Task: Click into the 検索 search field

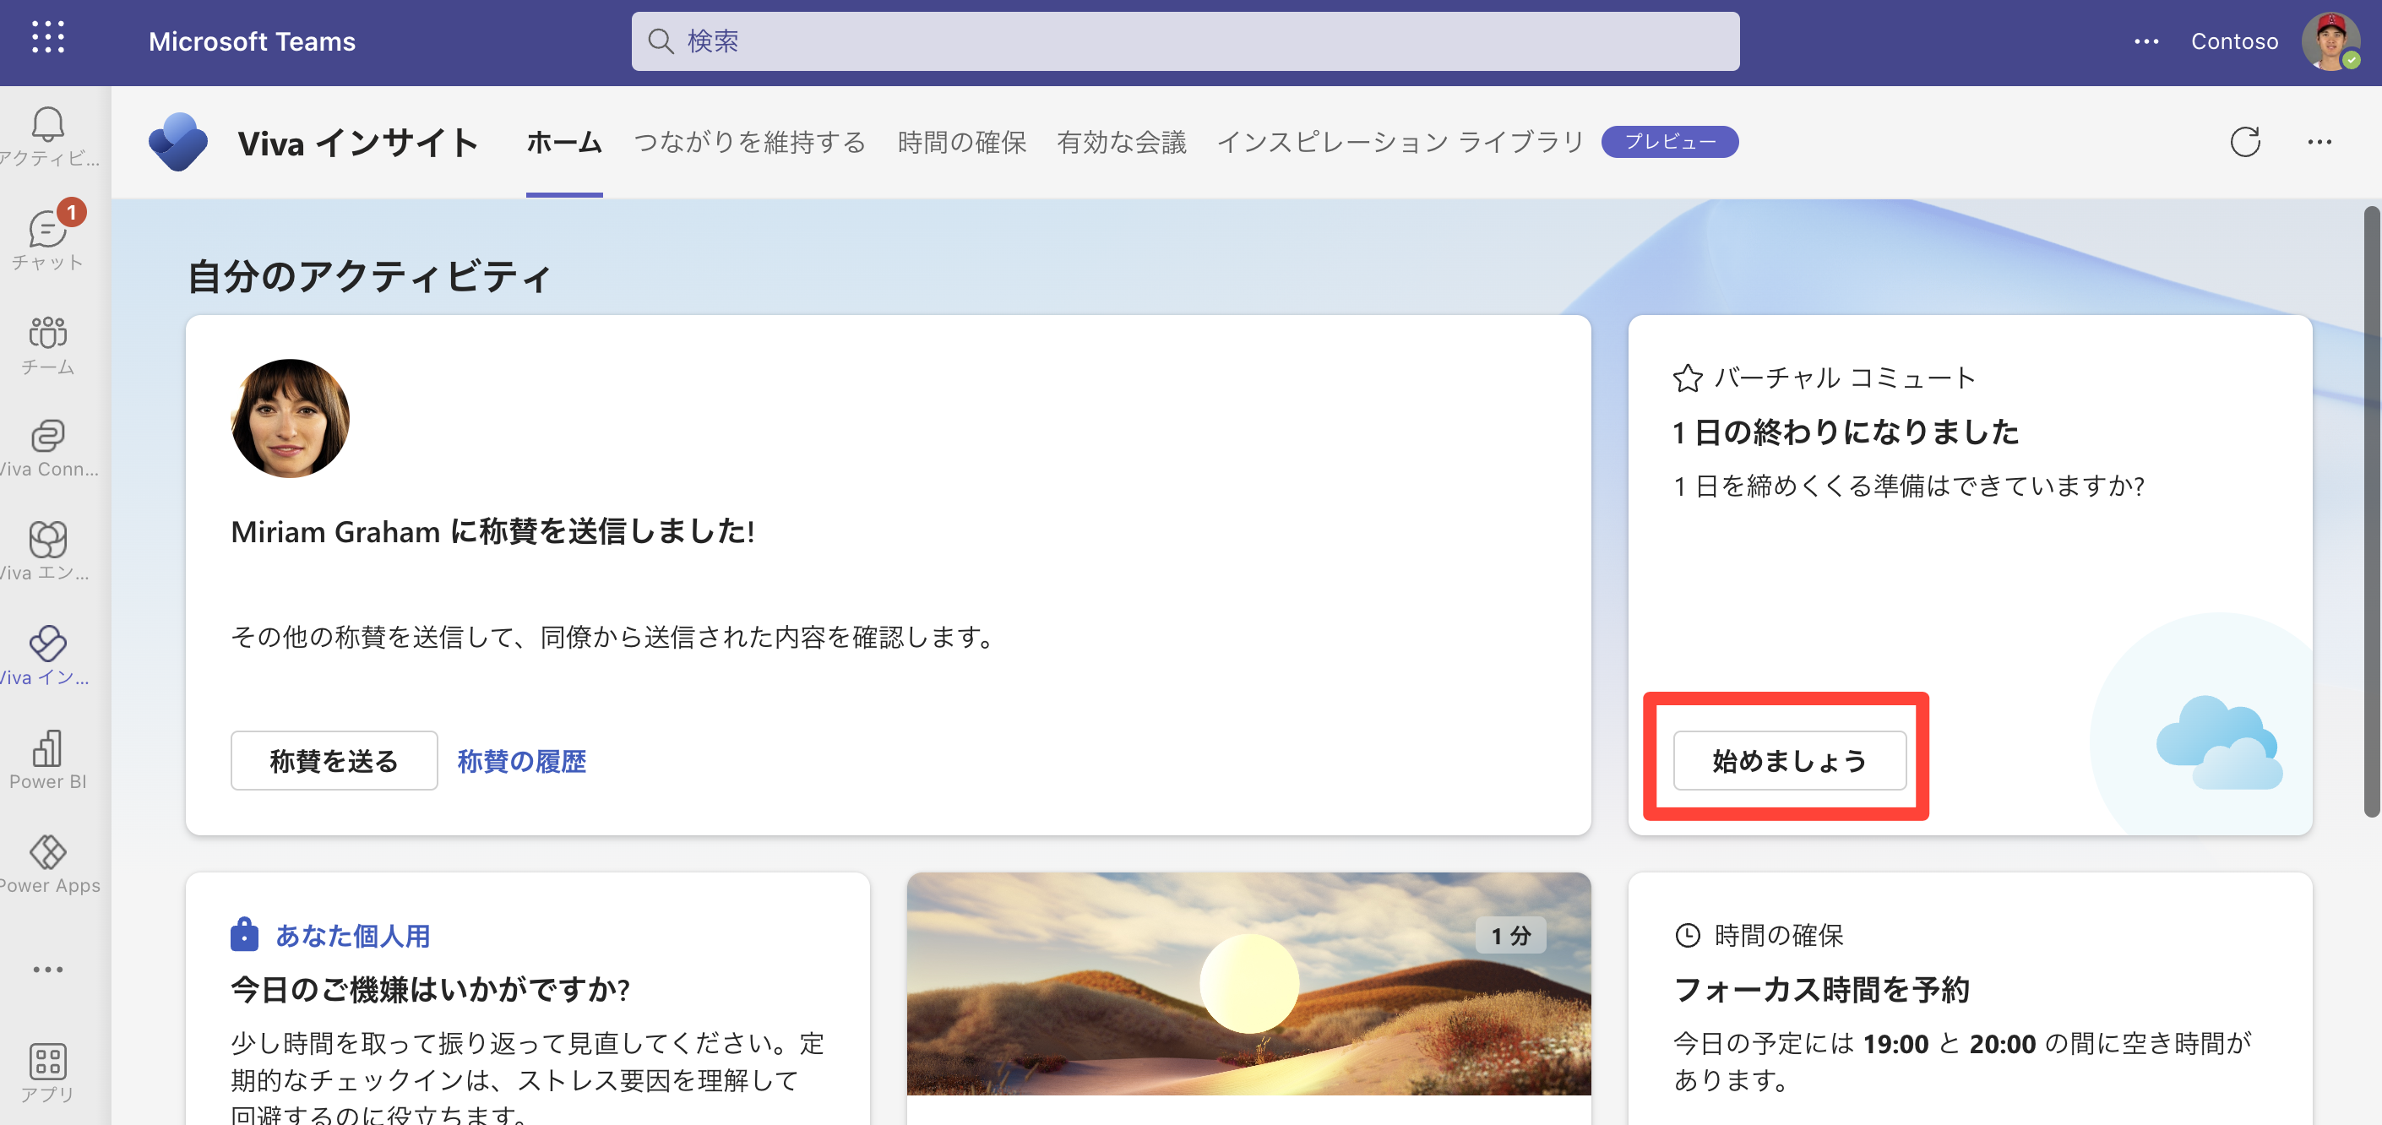Action: (1183, 41)
